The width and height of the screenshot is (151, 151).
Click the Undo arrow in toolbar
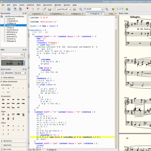point(33,9)
